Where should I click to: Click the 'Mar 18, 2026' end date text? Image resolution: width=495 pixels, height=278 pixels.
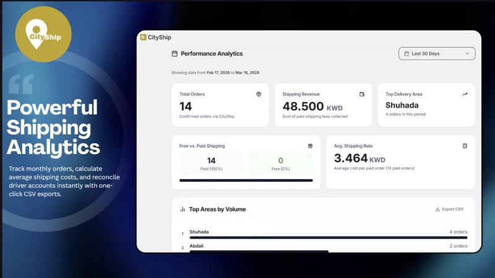click(247, 72)
